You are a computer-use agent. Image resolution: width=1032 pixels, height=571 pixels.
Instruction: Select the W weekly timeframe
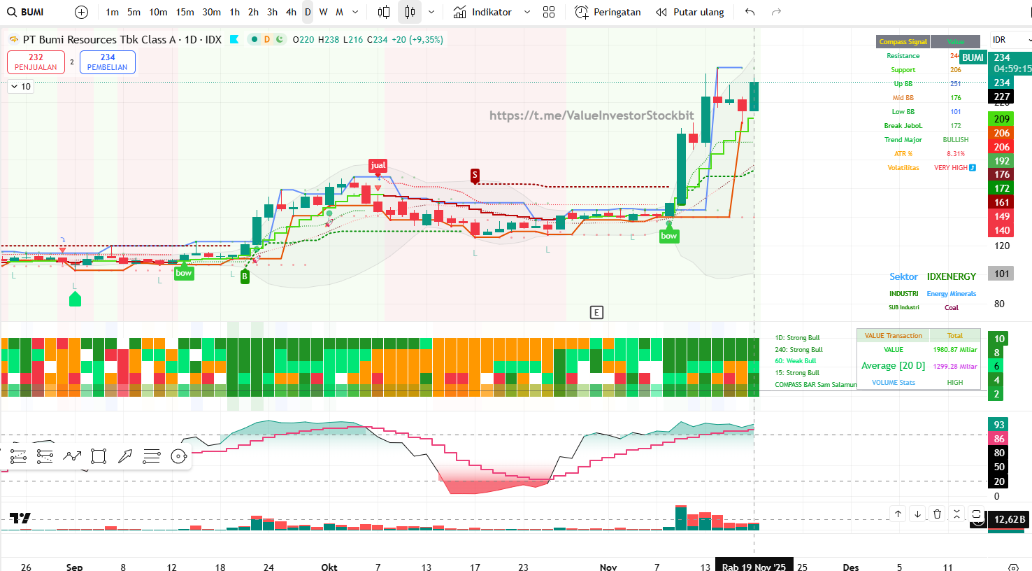point(323,12)
